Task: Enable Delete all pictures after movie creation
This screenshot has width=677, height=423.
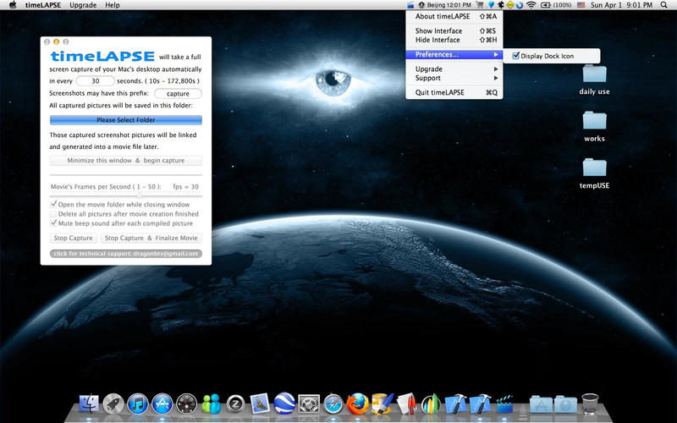Action: (x=53, y=214)
